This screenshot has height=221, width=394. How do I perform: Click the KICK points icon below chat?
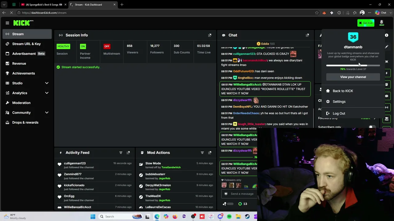(240, 204)
